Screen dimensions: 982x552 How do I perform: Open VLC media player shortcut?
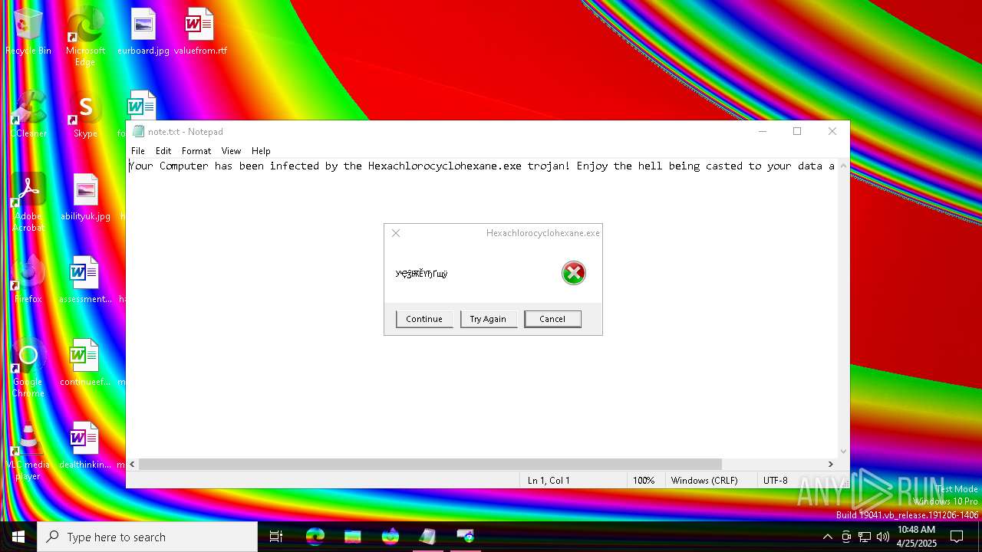(28, 451)
